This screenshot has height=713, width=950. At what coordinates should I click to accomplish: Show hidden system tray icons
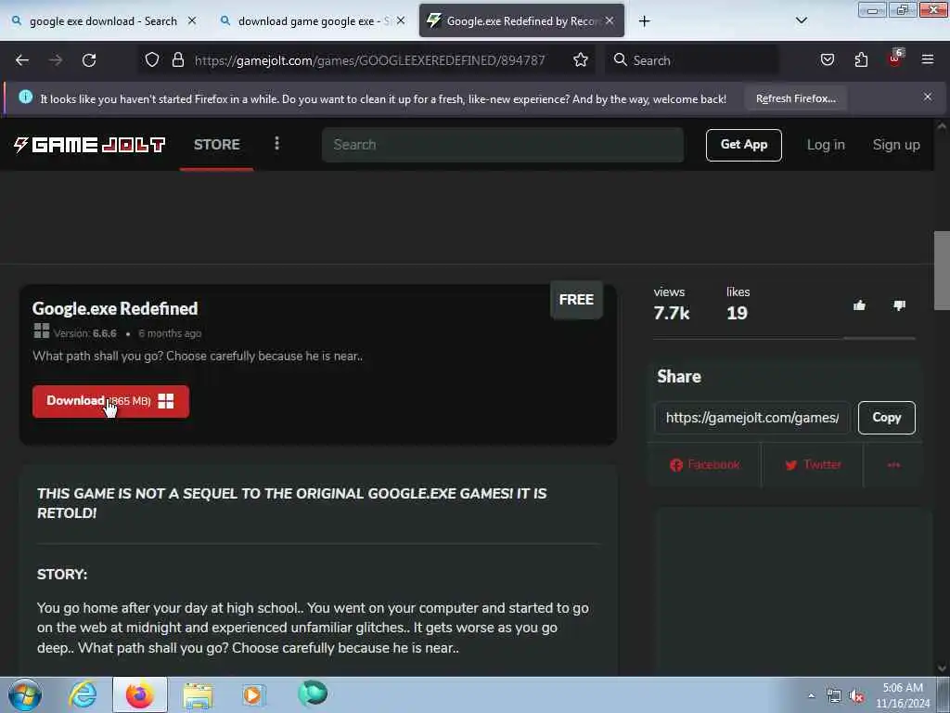(x=811, y=696)
